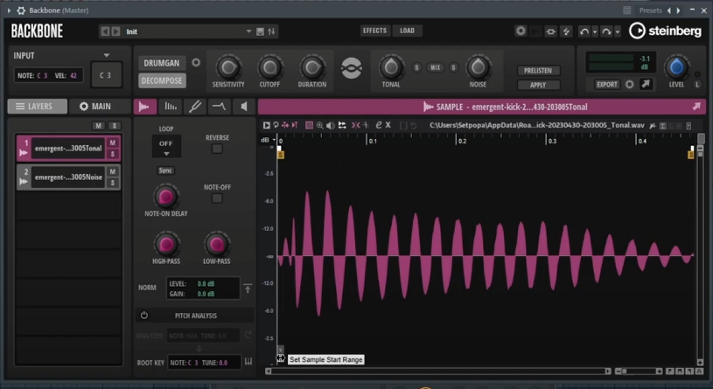Click the MIDI reset lightning icon

pos(566,31)
